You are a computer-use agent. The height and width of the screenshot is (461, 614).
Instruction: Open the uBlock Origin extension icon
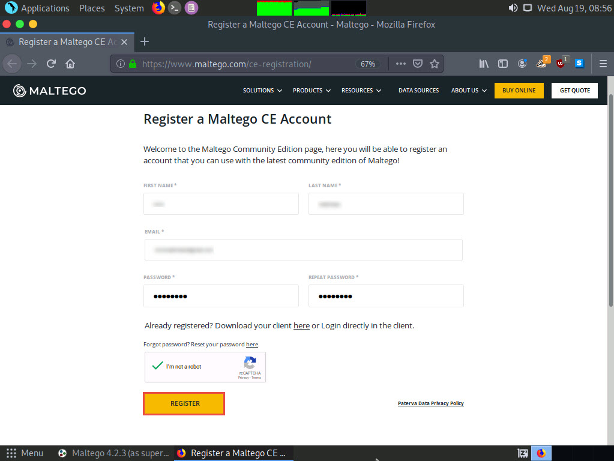tap(561, 62)
